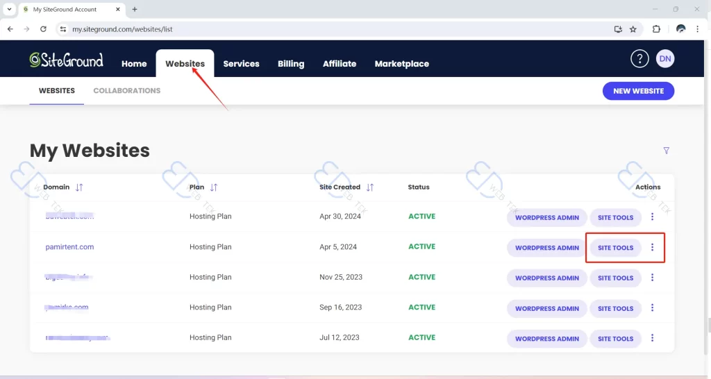711x379 pixels.
Task: Select the Websites navigation tab
Action: (185, 63)
